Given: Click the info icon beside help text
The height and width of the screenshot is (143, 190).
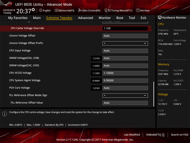Looking at the screenshot, I should (4, 114).
